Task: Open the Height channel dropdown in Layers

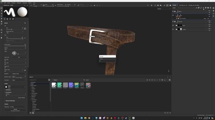Action: click(x=175, y=8)
